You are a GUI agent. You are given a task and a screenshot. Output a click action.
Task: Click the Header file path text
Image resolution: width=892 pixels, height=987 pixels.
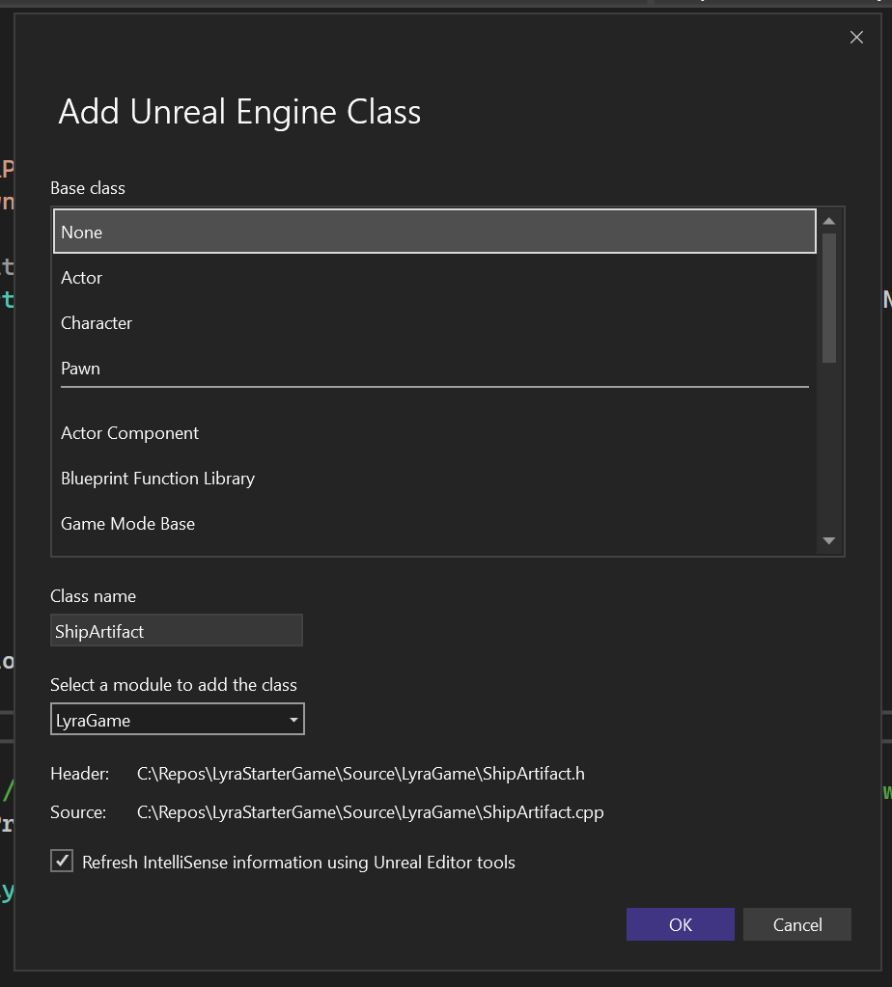point(360,774)
